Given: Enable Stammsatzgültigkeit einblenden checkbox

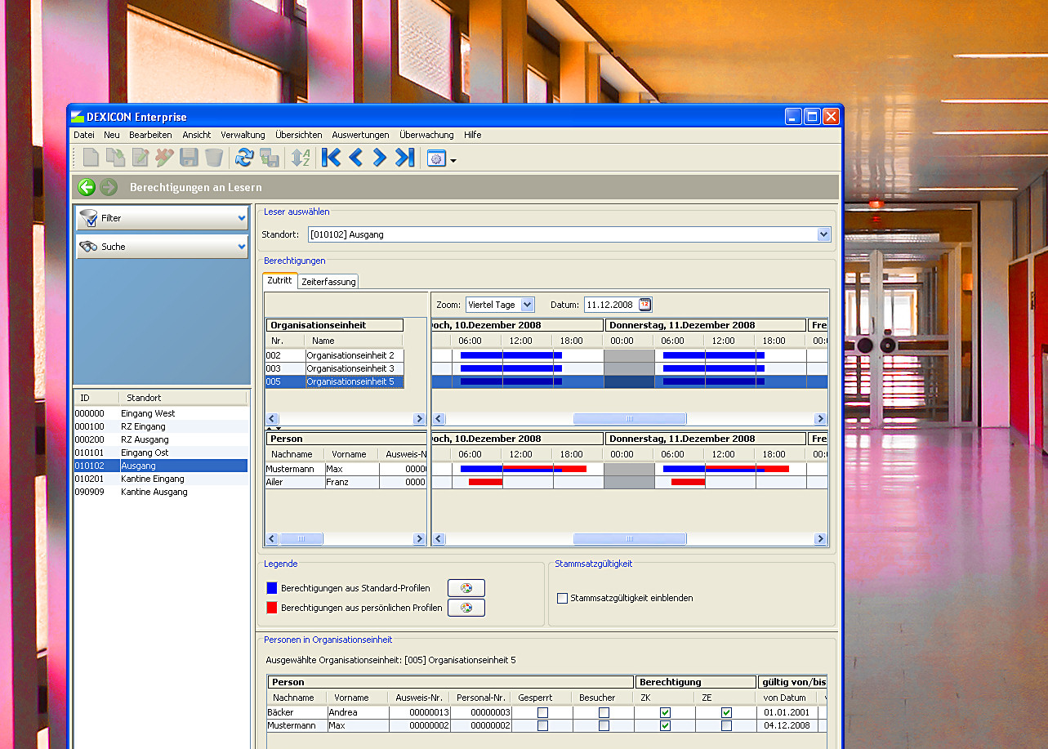Looking at the screenshot, I should (562, 598).
